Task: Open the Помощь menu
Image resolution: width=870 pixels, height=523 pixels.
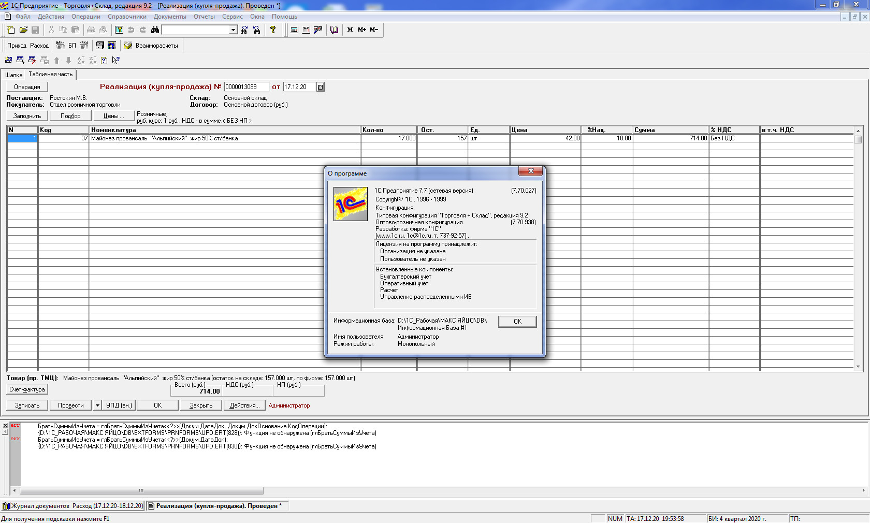Action: (284, 17)
